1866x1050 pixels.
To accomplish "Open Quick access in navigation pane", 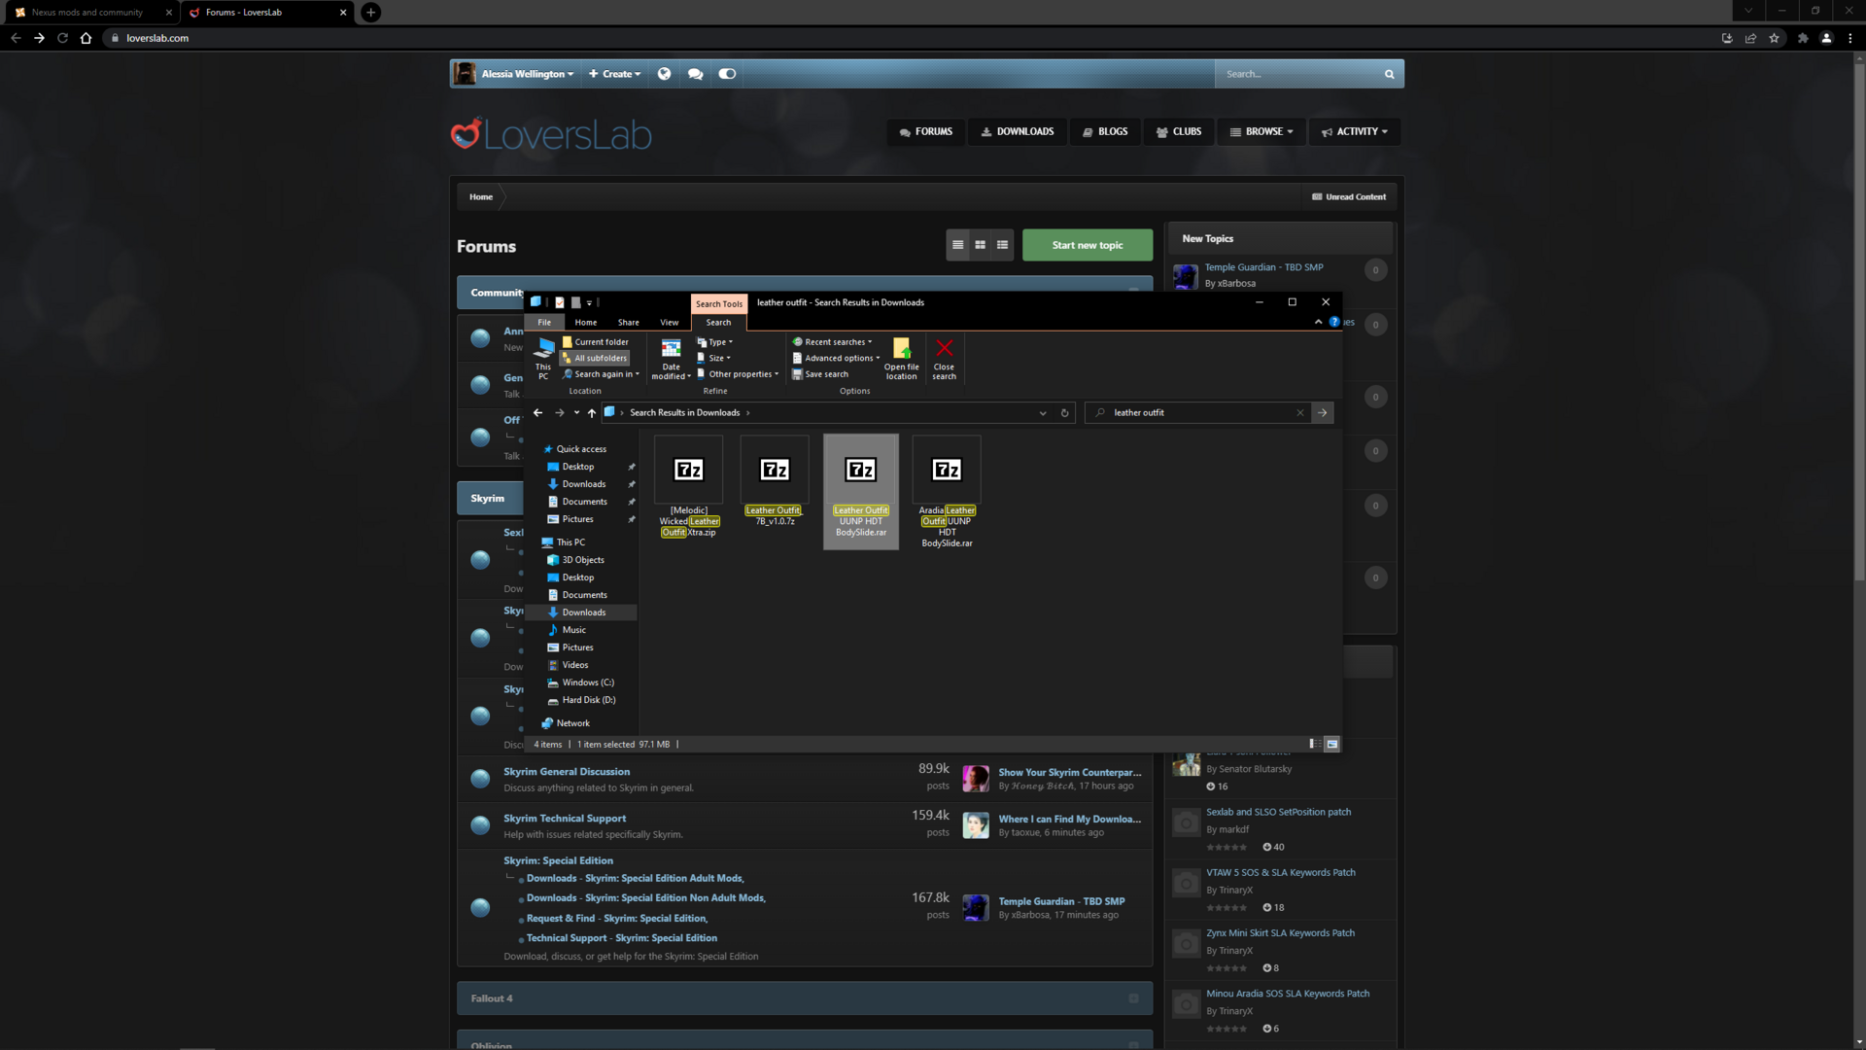I will 581,449.
